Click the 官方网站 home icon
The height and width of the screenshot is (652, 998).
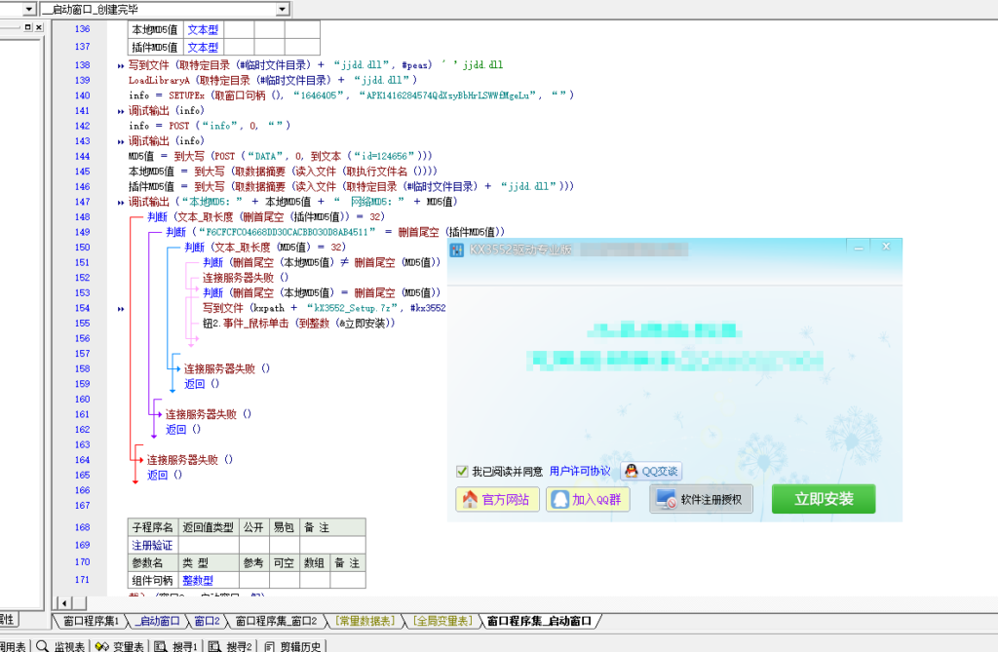pos(468,501)
